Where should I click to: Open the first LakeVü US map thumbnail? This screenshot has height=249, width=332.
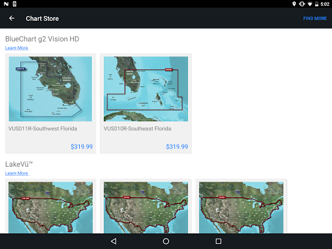click(x=51, y=207)
